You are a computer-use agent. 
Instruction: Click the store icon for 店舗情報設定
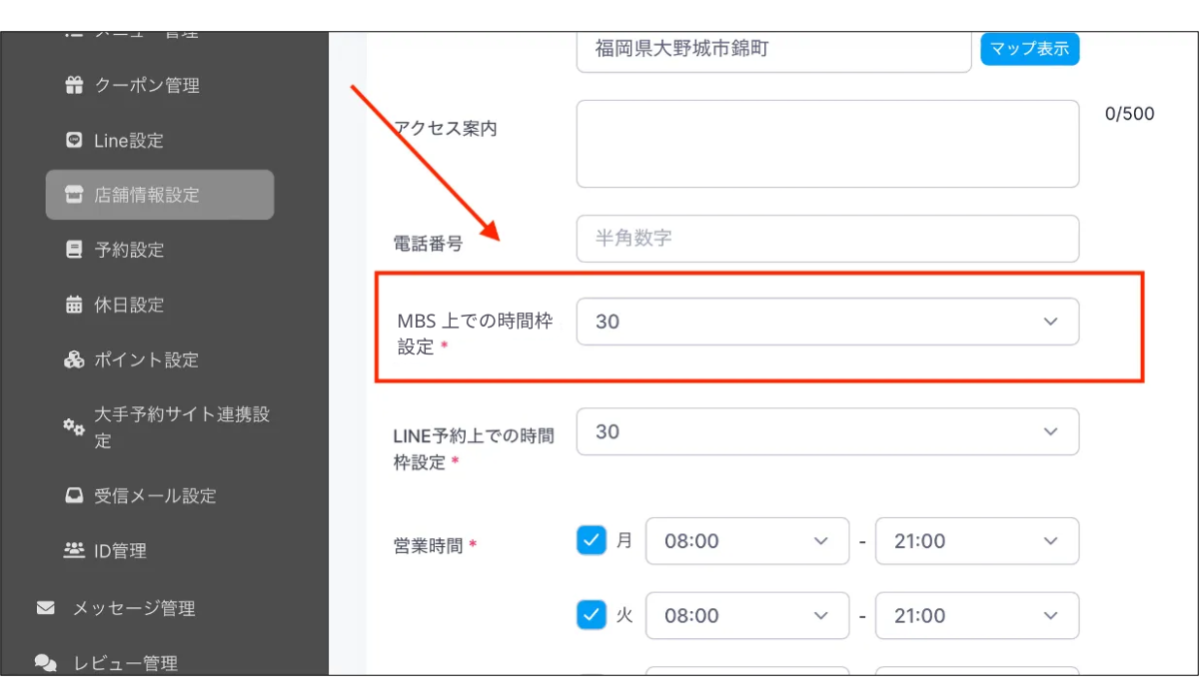pos(74,195)
